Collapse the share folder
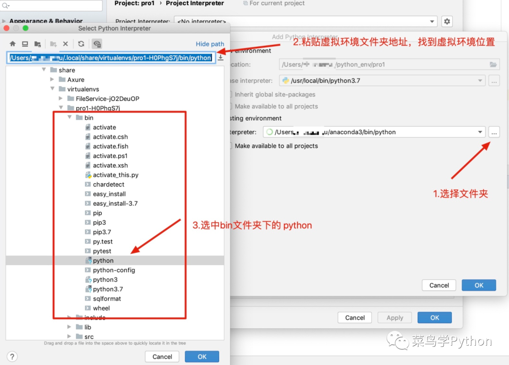Image resolution: width=509 pixels, height=365 pixels. pos(44,70)
